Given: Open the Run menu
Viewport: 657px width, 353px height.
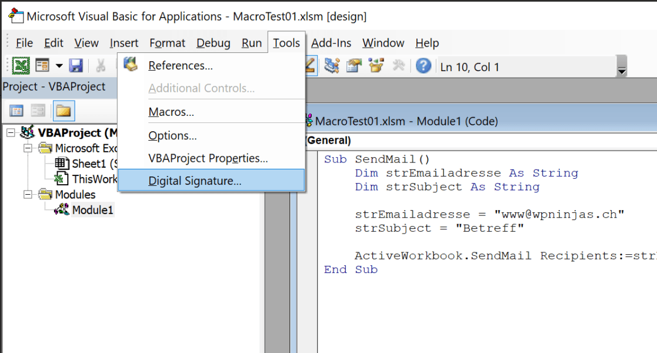Looking at the screenshot, I should coord(251,43).
